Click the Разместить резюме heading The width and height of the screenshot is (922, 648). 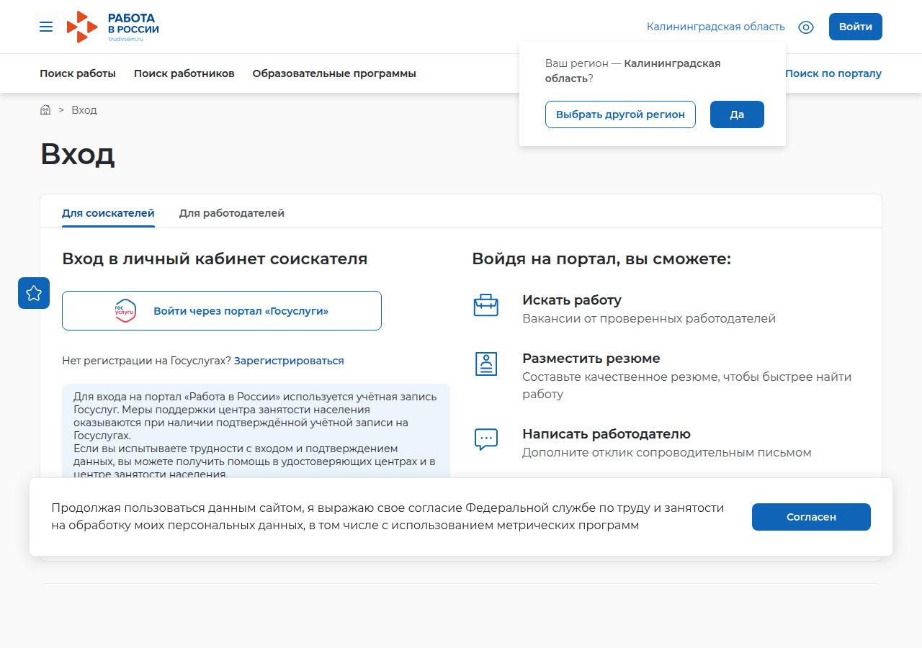coord(591,359)
